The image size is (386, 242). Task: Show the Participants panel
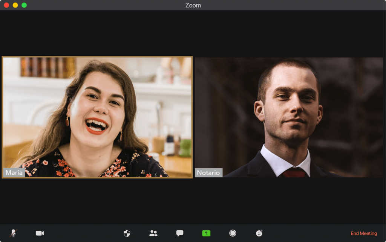coord(153,233)
